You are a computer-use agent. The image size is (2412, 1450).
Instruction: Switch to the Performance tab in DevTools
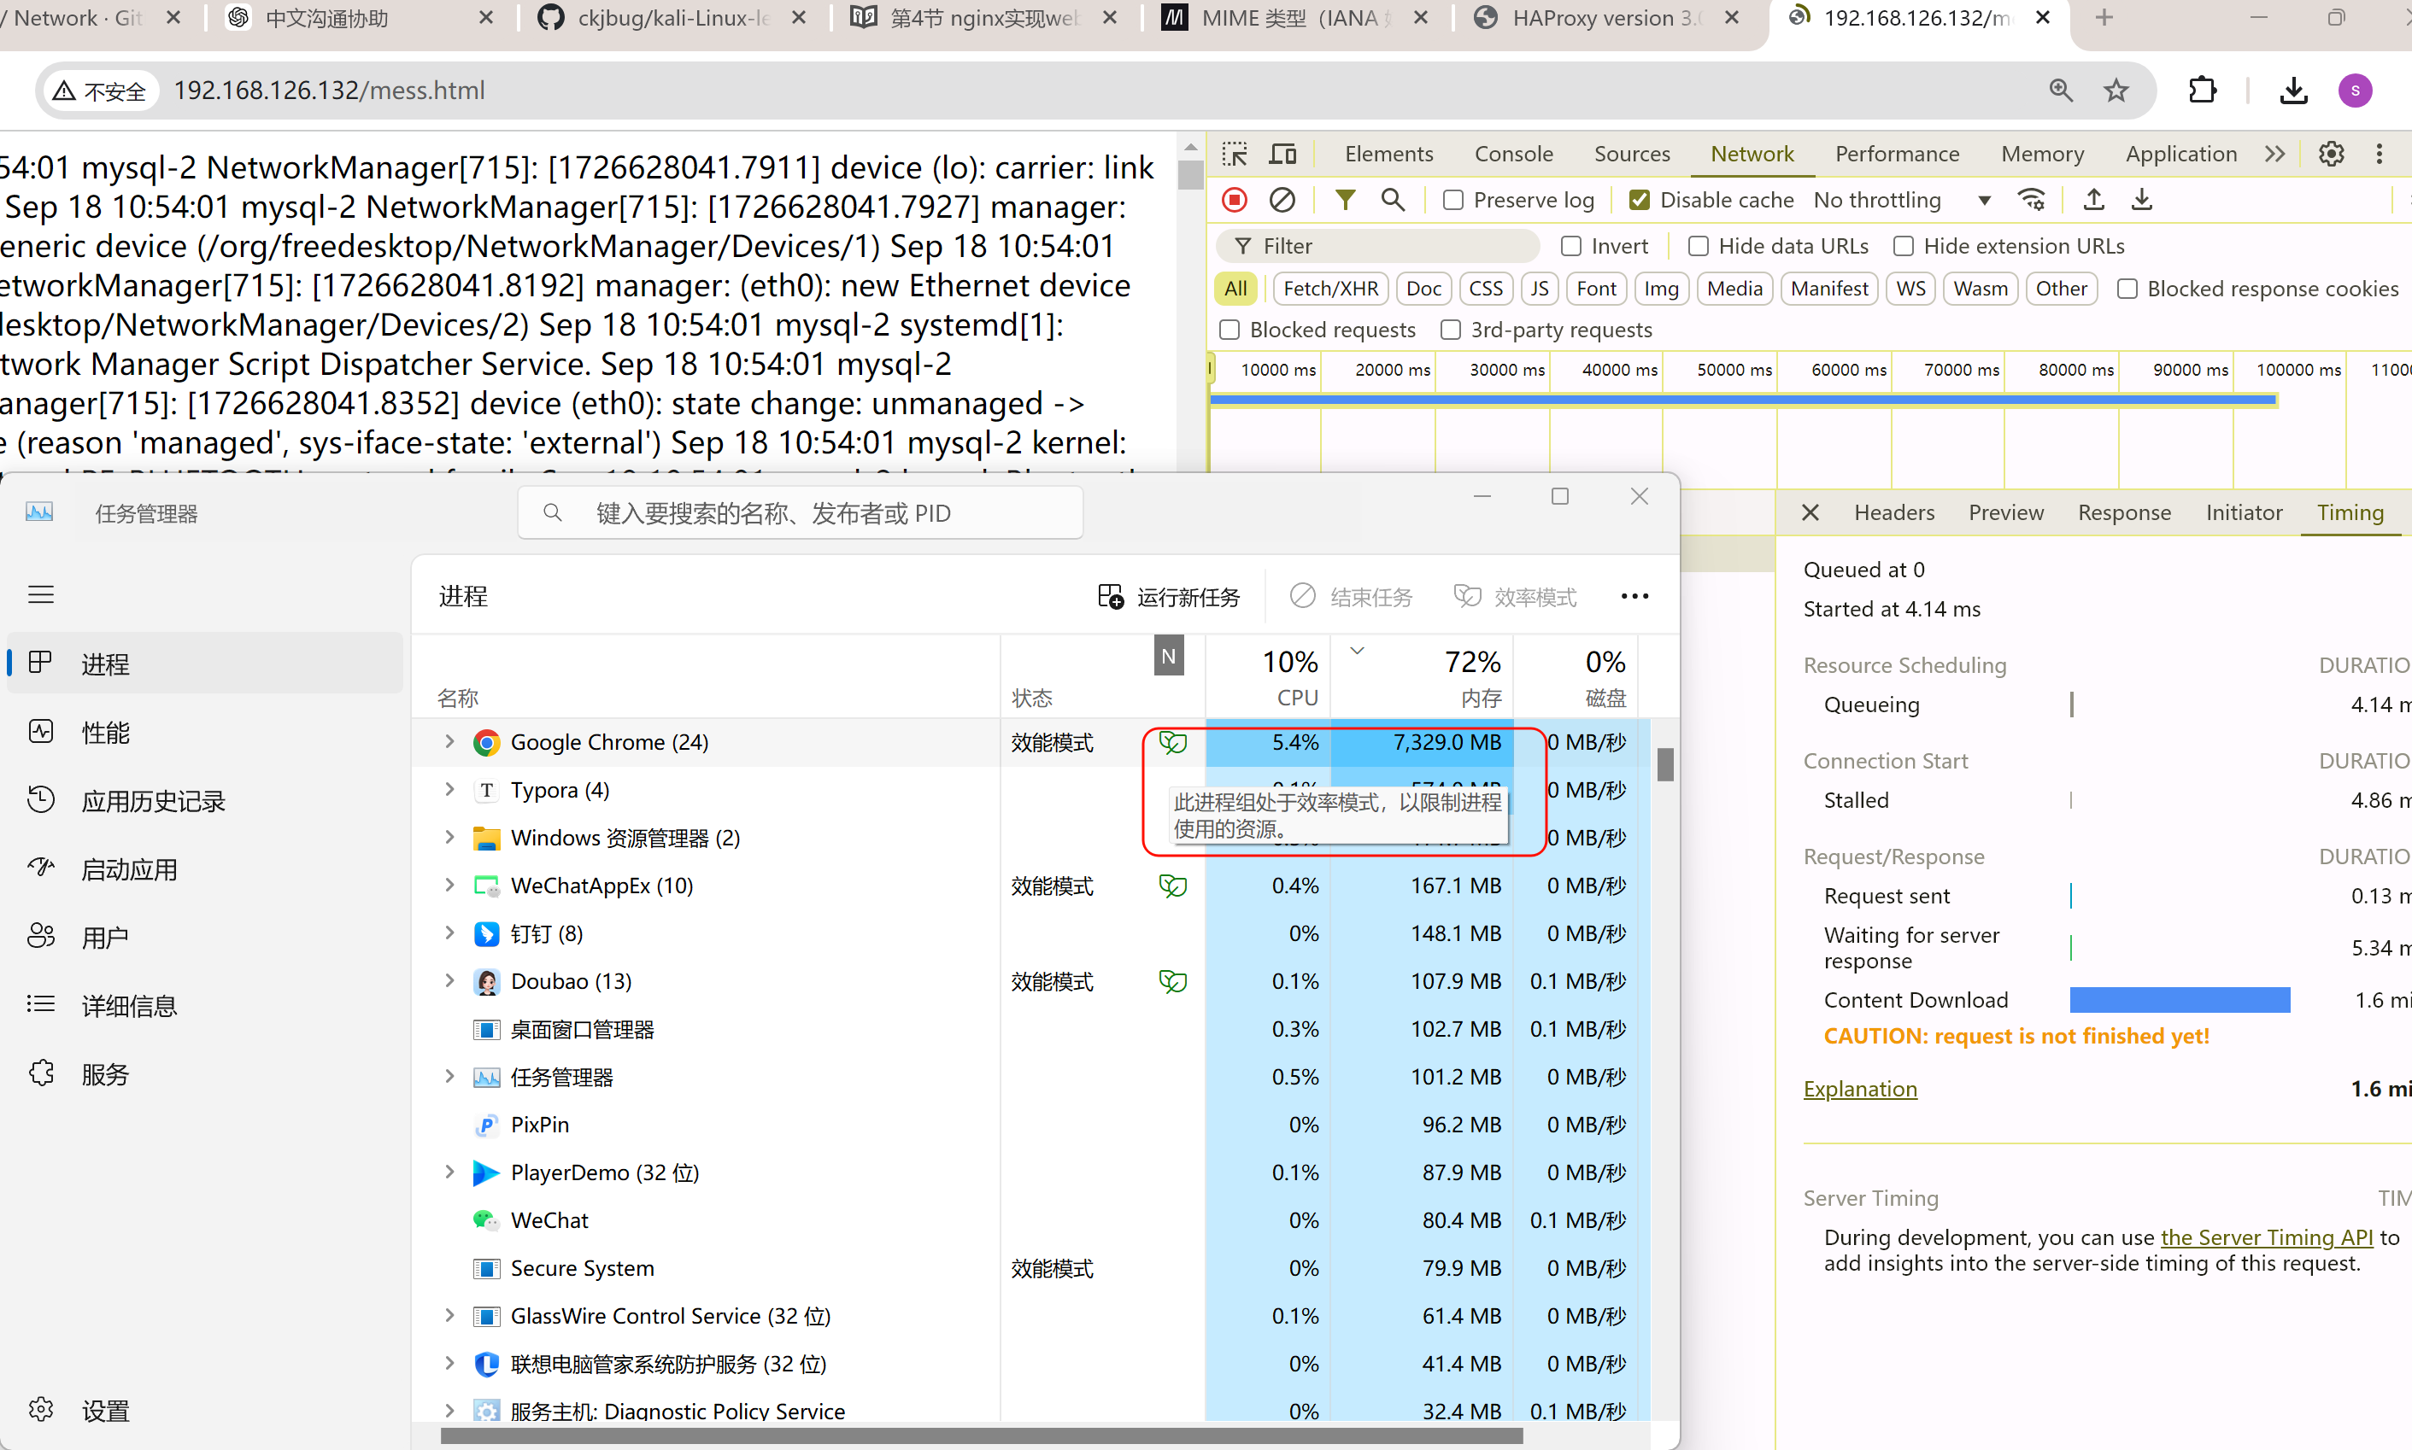[x=1896, y=154]
